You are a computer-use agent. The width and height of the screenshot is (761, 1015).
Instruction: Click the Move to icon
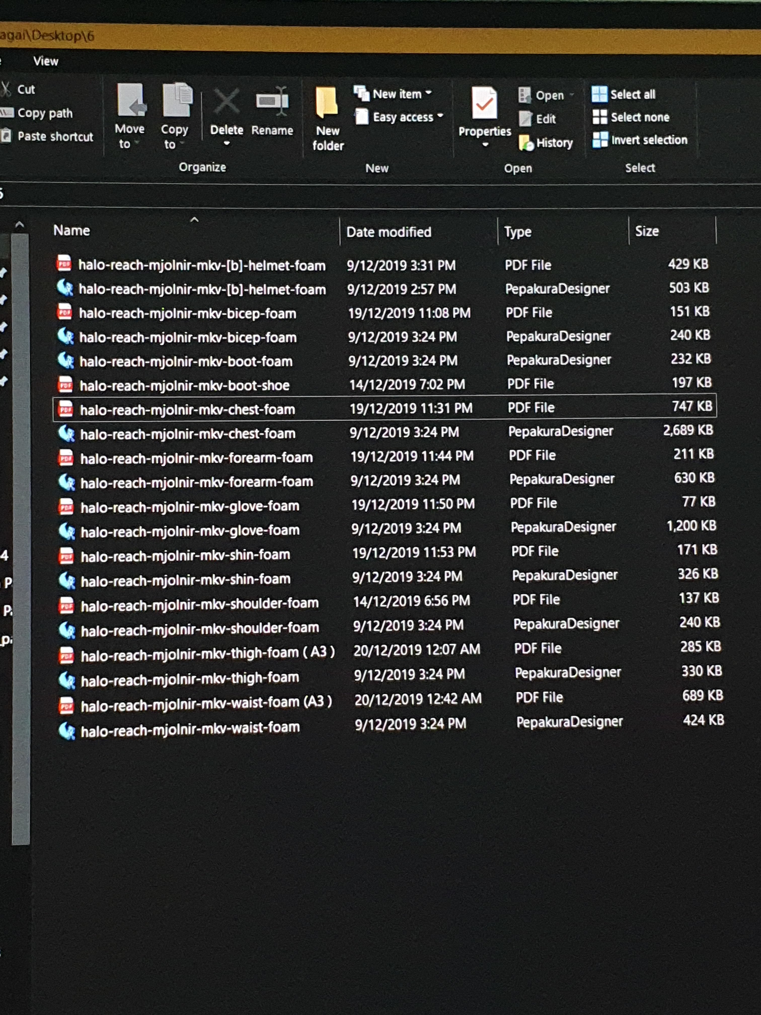coord(132,100)
